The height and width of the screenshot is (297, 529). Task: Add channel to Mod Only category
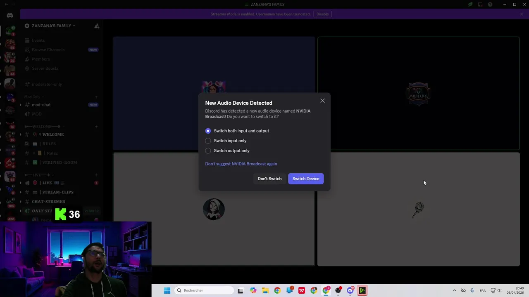[96, 97]
